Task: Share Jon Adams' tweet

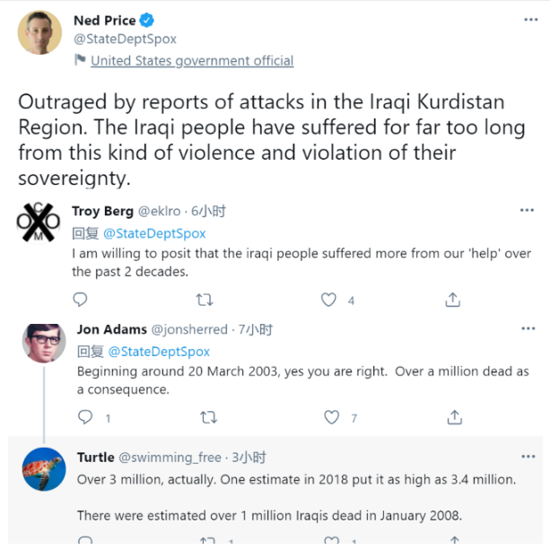Action: [455, 417]
